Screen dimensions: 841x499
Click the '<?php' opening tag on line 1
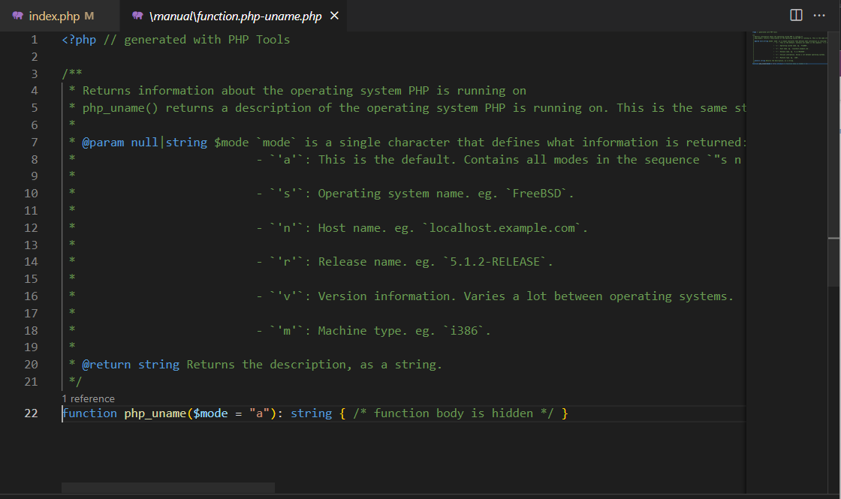(x=79, y=40)
